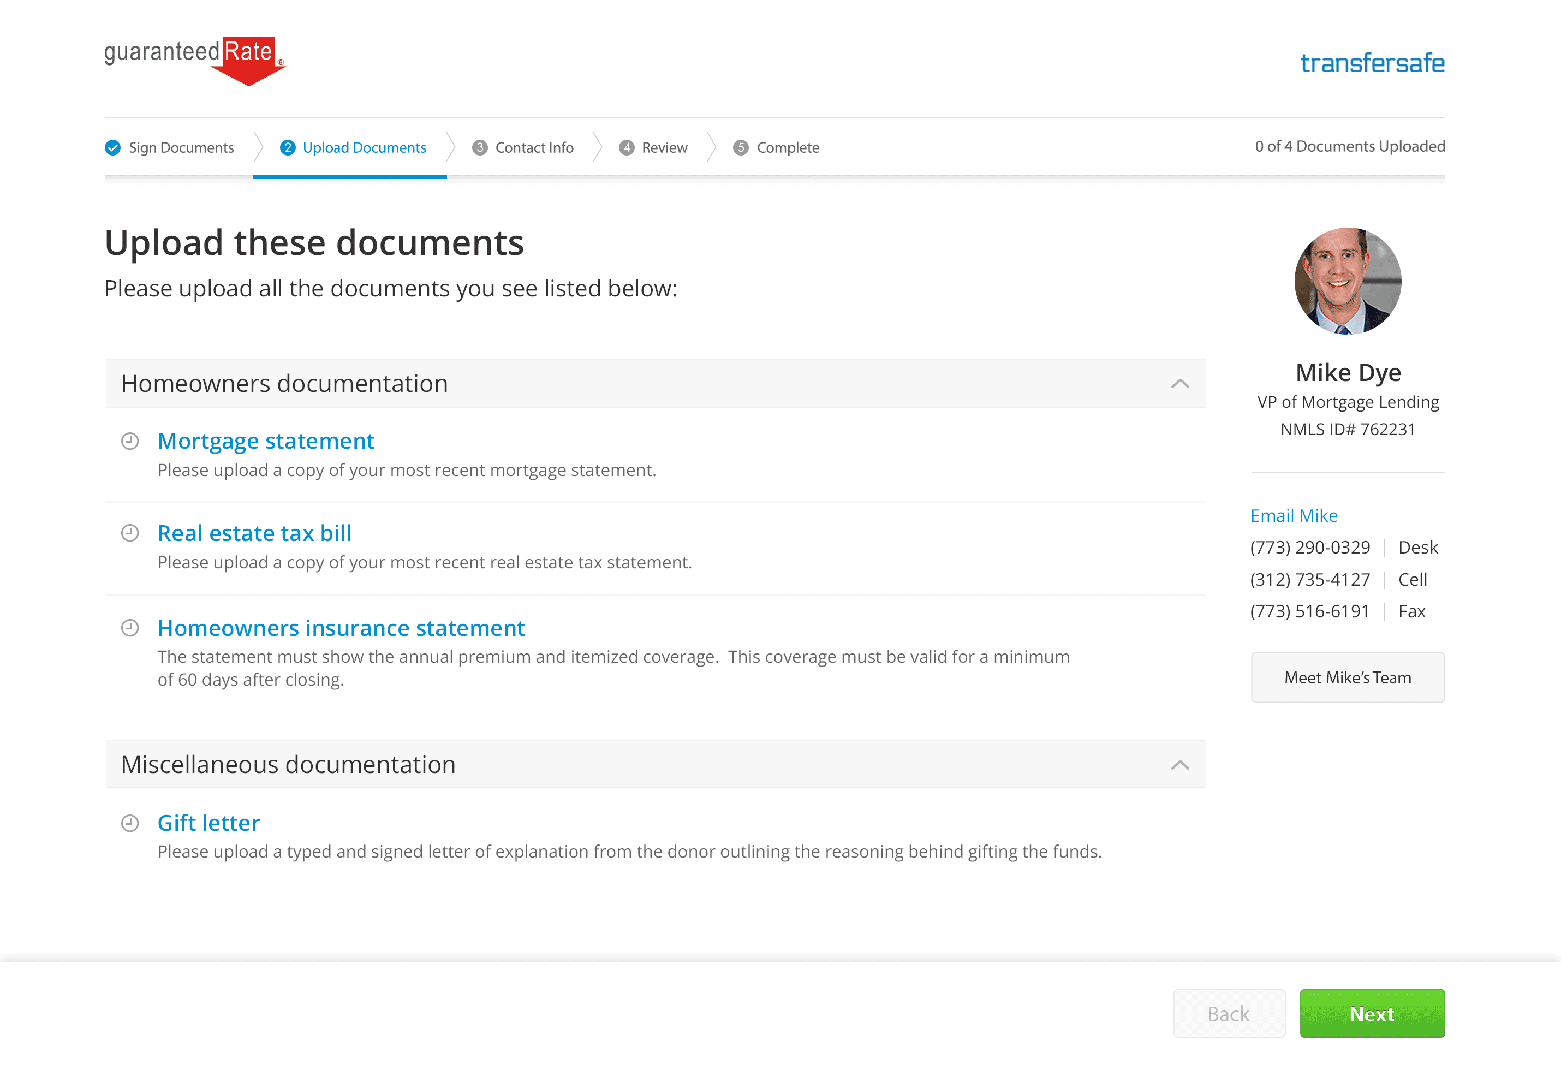Click the Homeowners documentation section title
Image resolution: width=1561 pixels, height=1065 pixels.
284,384
